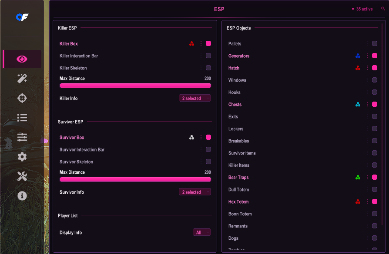The width and height of the screenshot is (389, 254).
Task: Adjust Killer ESP Max Distance slider
Action: 135,86
